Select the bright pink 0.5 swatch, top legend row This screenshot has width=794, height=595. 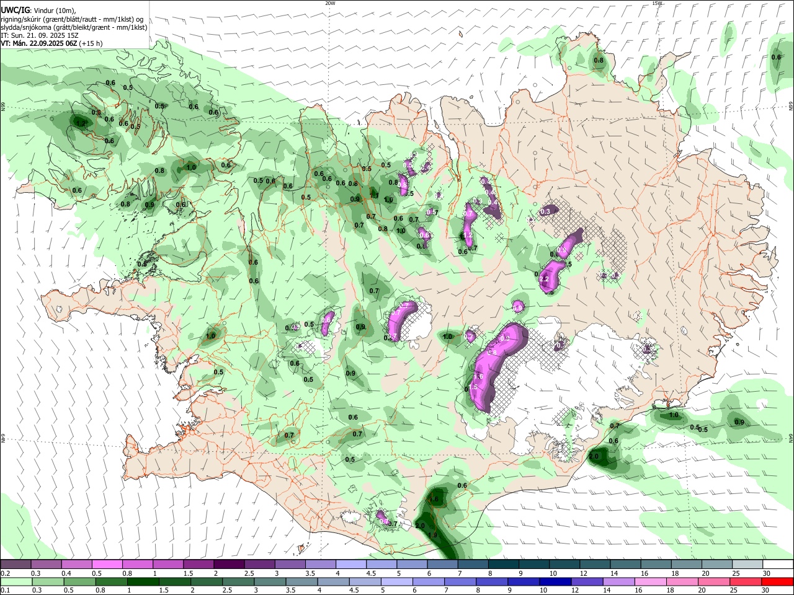point(107,564)
